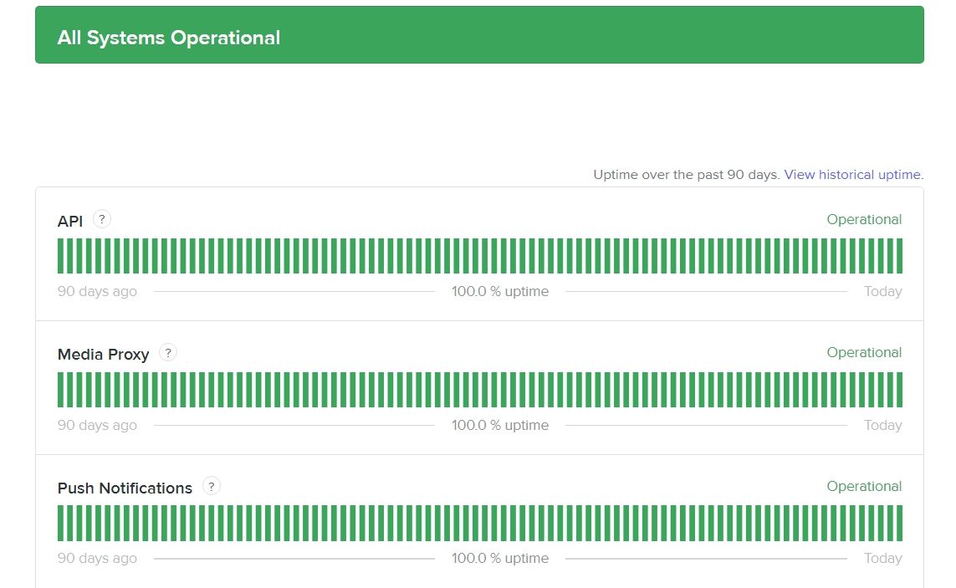
Task: Select the Media Proxy component title
Action: [x=103, y=355]
